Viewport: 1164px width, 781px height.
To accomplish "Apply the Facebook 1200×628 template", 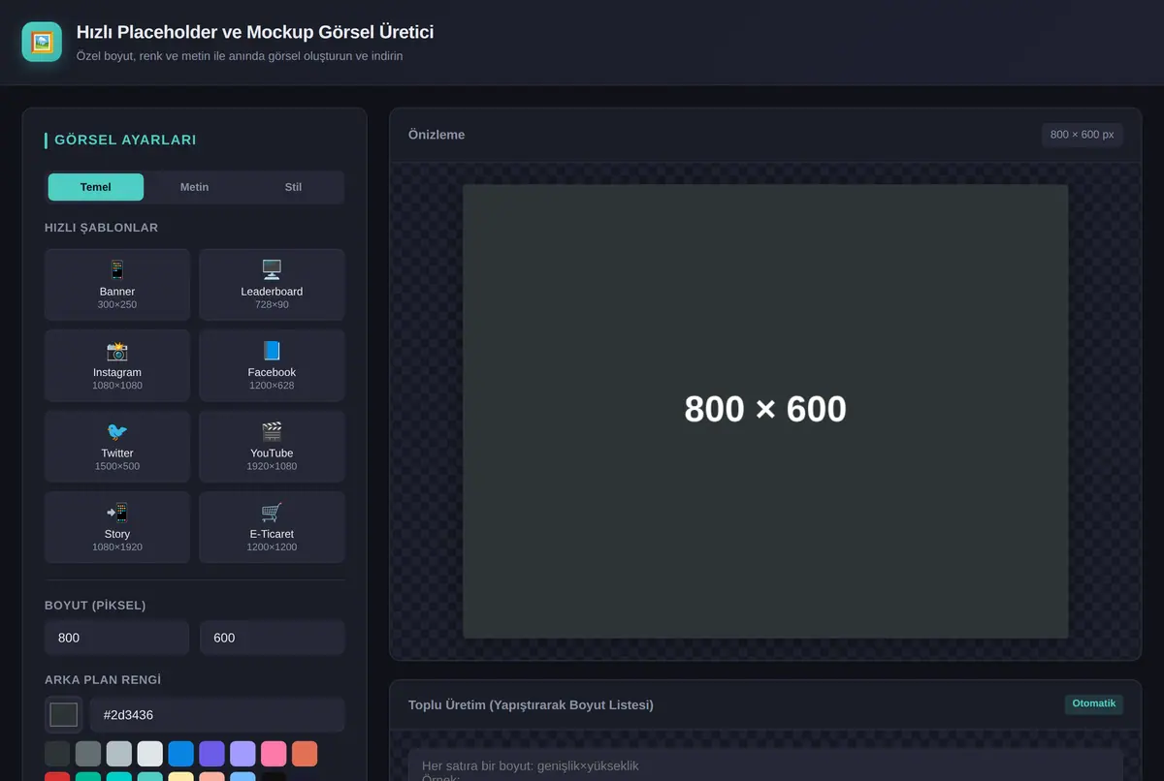I will [x=272, y=365].
